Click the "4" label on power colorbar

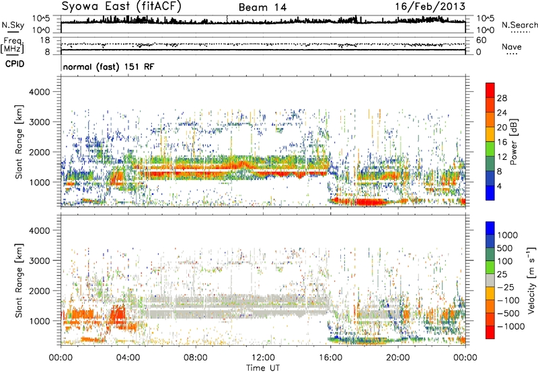499,187
